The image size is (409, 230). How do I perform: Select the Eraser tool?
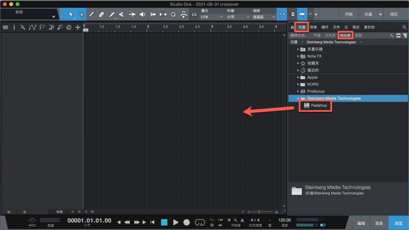101,14
